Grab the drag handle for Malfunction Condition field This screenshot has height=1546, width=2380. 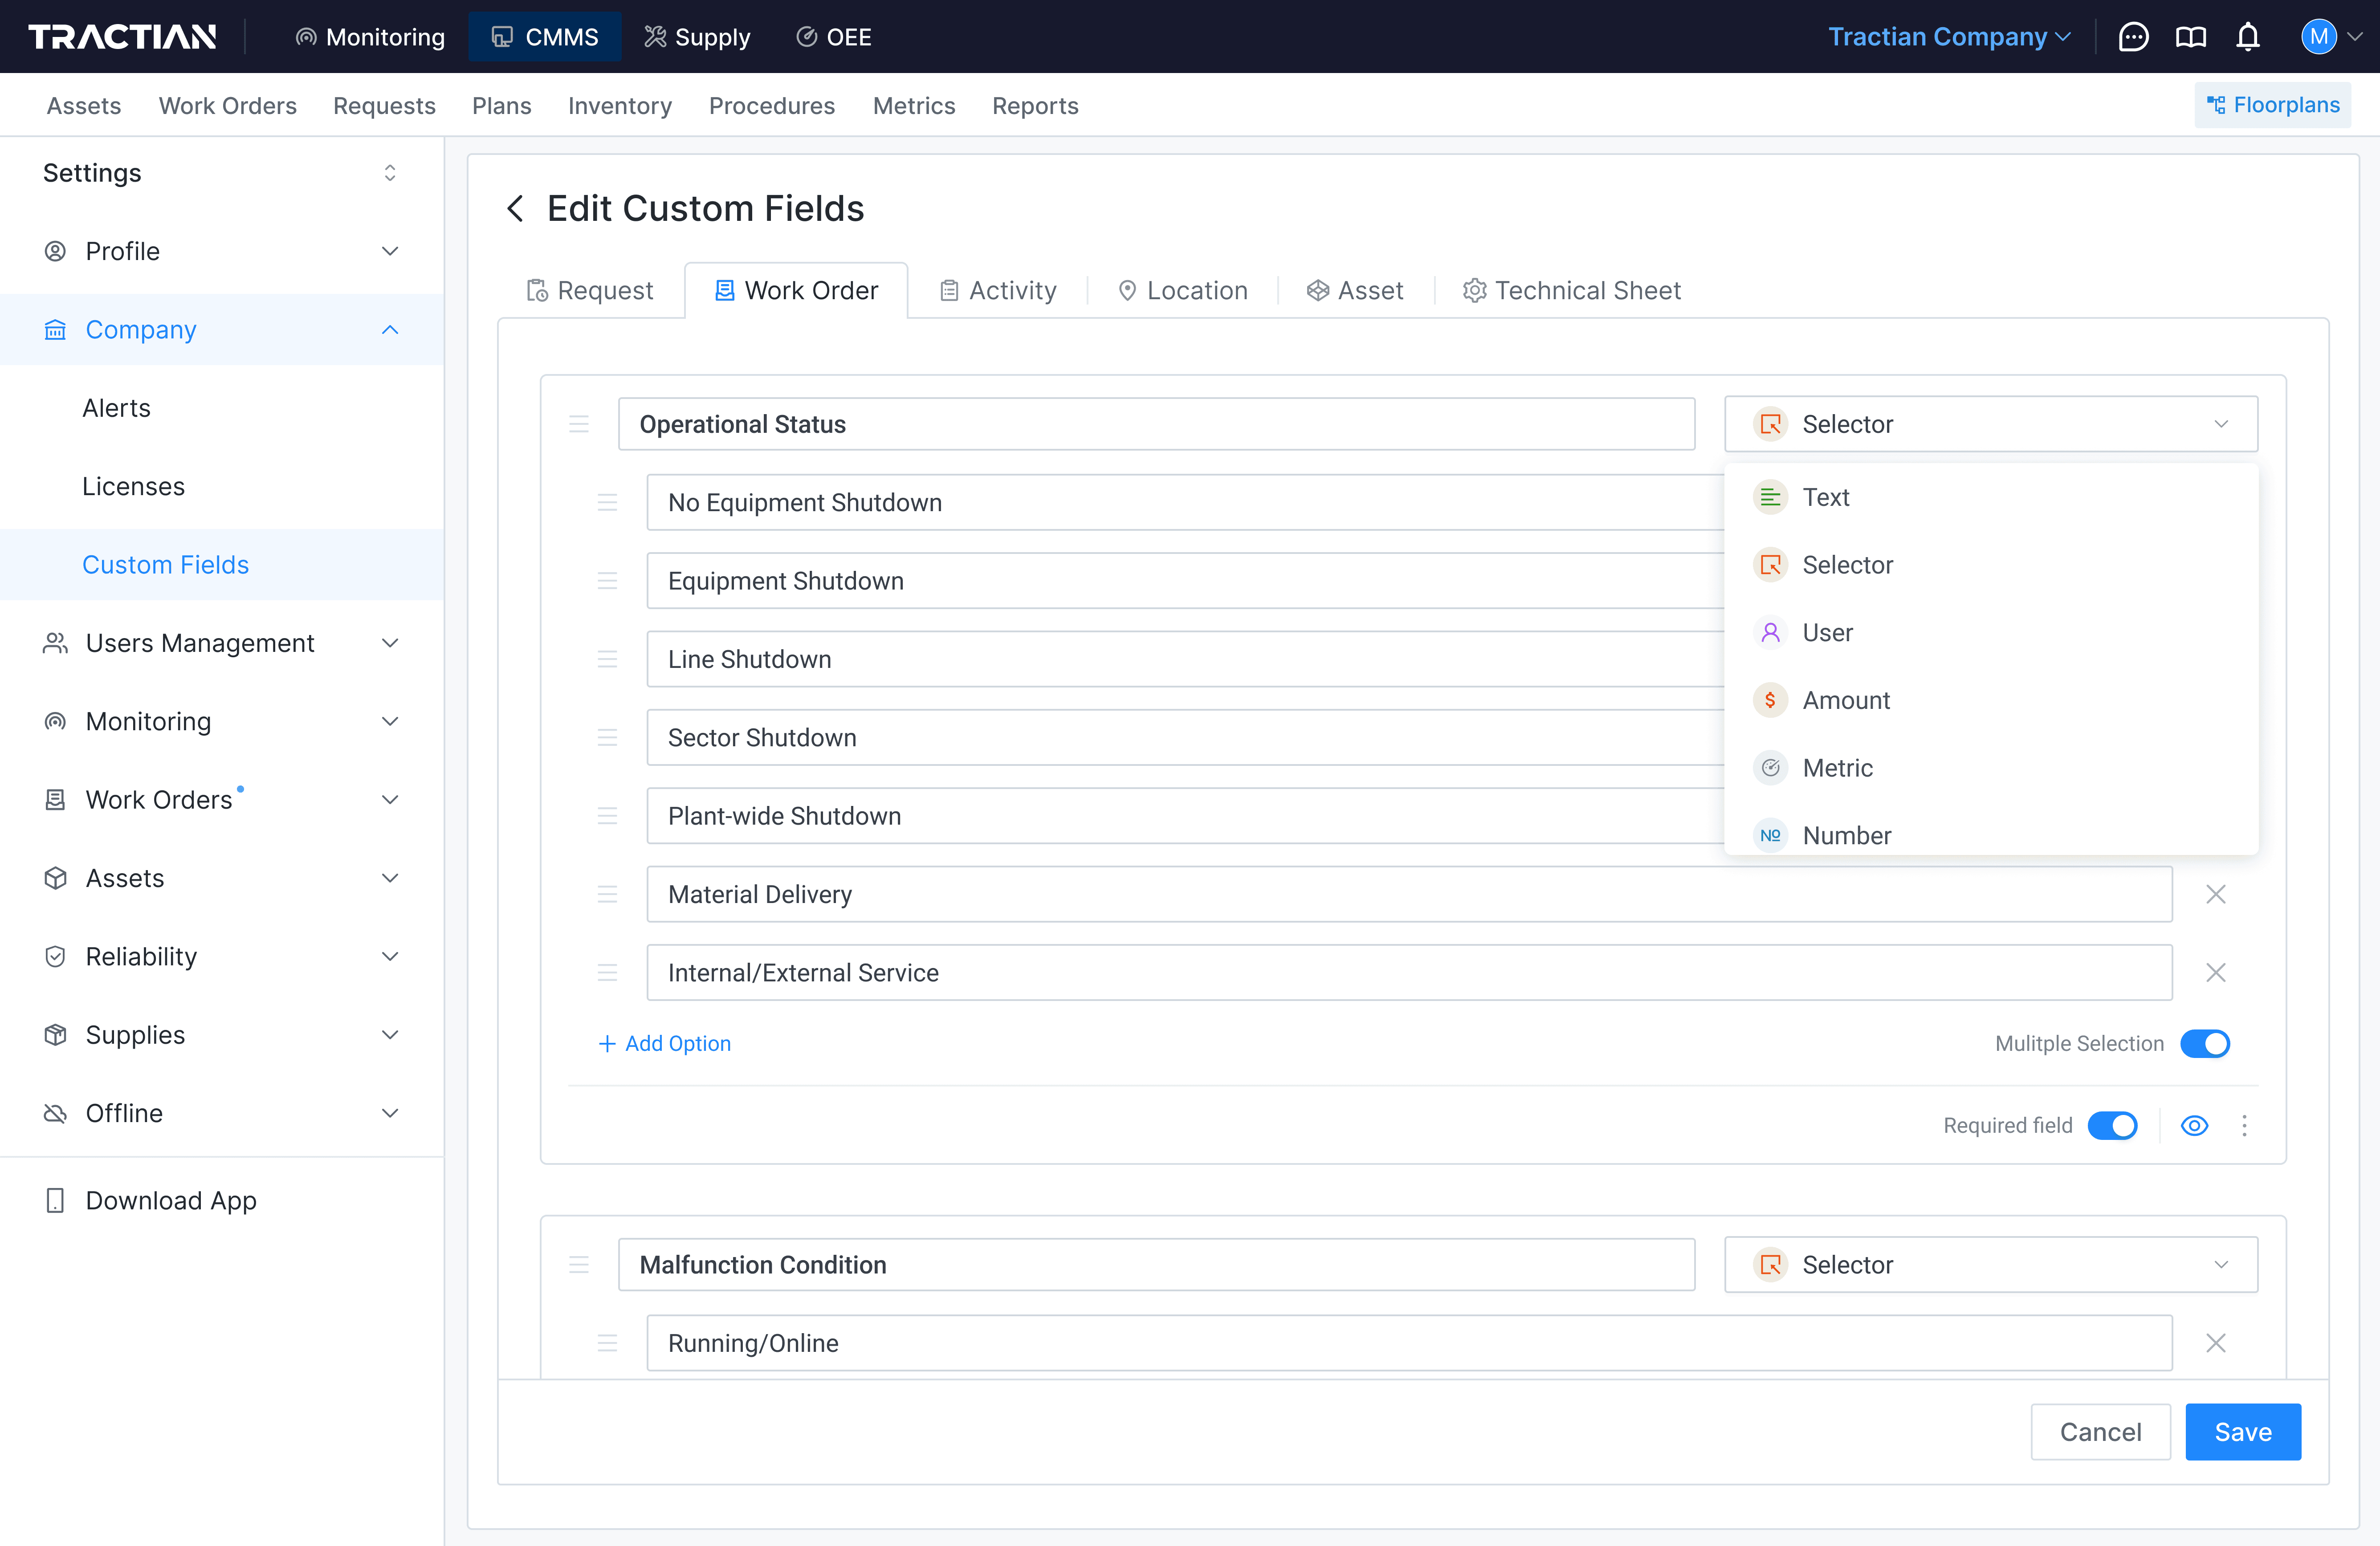click(x=579, y=1265)
